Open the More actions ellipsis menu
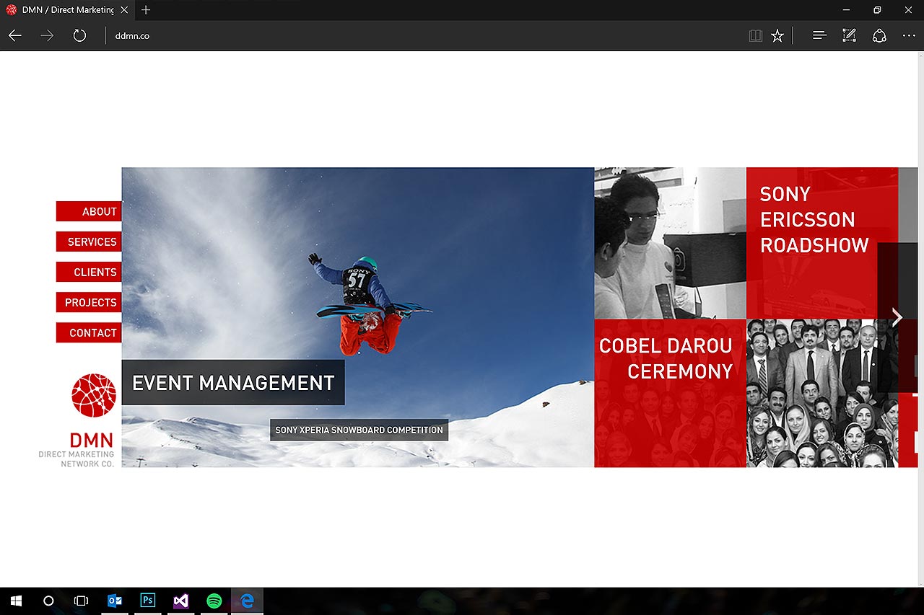Image resolution: width=924 pixels, height=615 pixels. click(x=909, y=35)
